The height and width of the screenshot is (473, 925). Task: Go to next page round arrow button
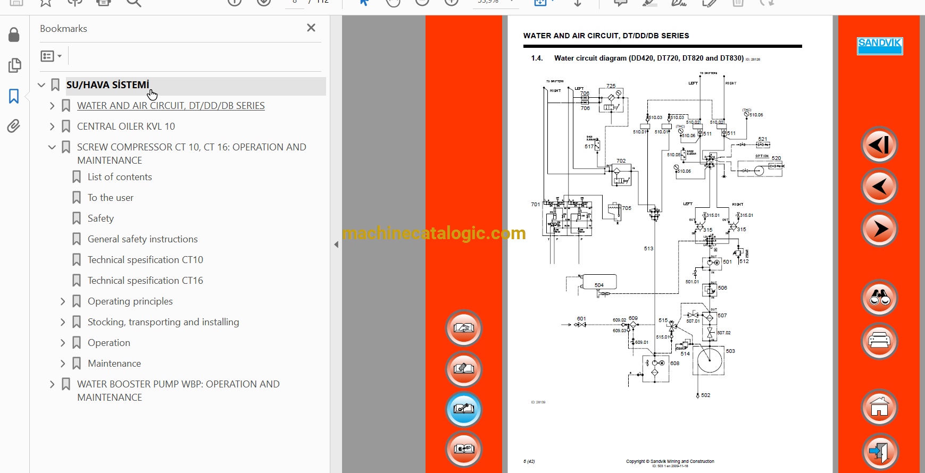[x=879, y=229]
